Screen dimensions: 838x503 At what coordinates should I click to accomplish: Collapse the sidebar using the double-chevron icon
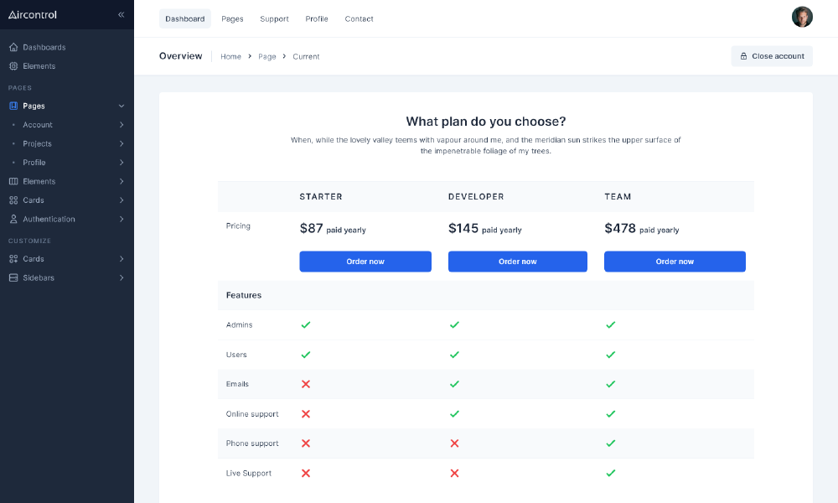click(x=121, y=14)
